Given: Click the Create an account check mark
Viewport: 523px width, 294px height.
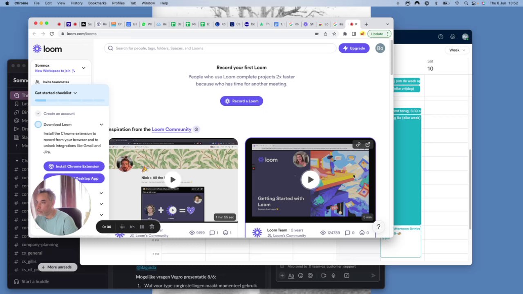Looking at the screenshot, I should click(38, 114).
